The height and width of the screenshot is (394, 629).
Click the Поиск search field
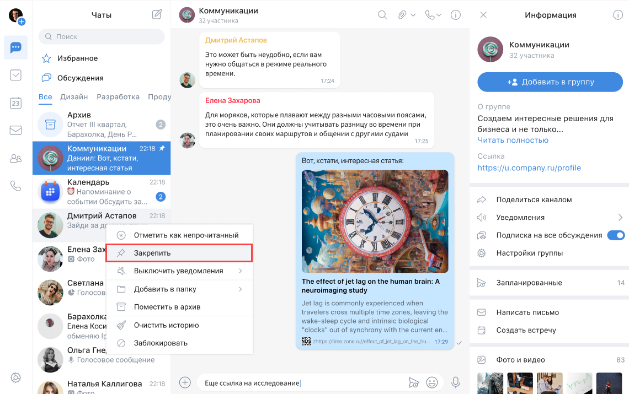coord(102,37)
